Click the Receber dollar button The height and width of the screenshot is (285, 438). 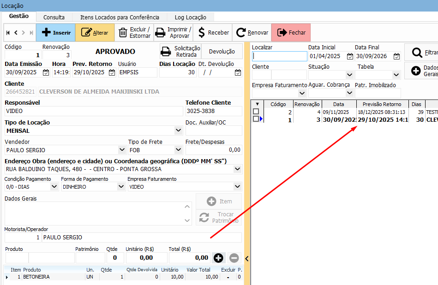tap(213, 33)
